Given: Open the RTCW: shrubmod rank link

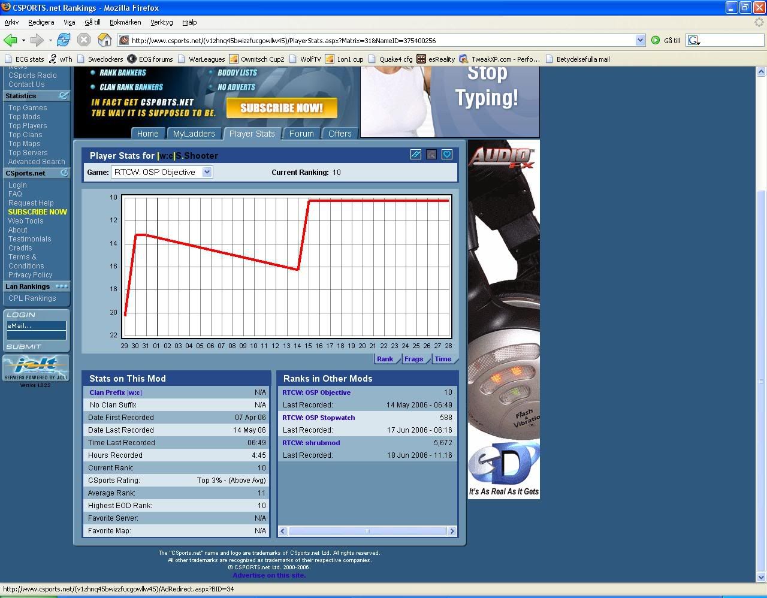Looking at the screenshot, I should [311, 443].
